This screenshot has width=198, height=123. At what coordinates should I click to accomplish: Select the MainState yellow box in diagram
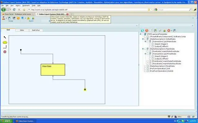53,70
